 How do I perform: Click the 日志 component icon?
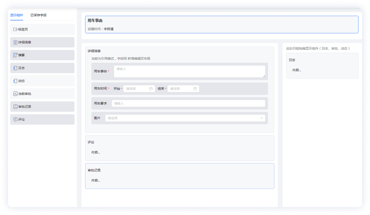(15, 68)
